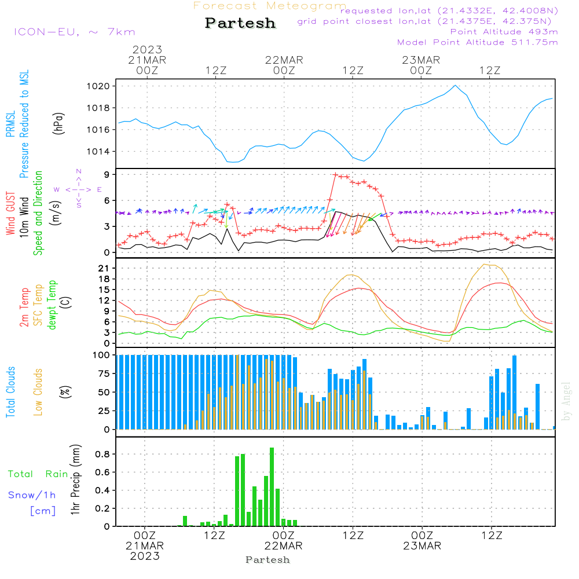Viewport: 579px width, 579px height.
Task: Click the wind direction compass rose
Action: pyautogui.click(x=78, y=189)
